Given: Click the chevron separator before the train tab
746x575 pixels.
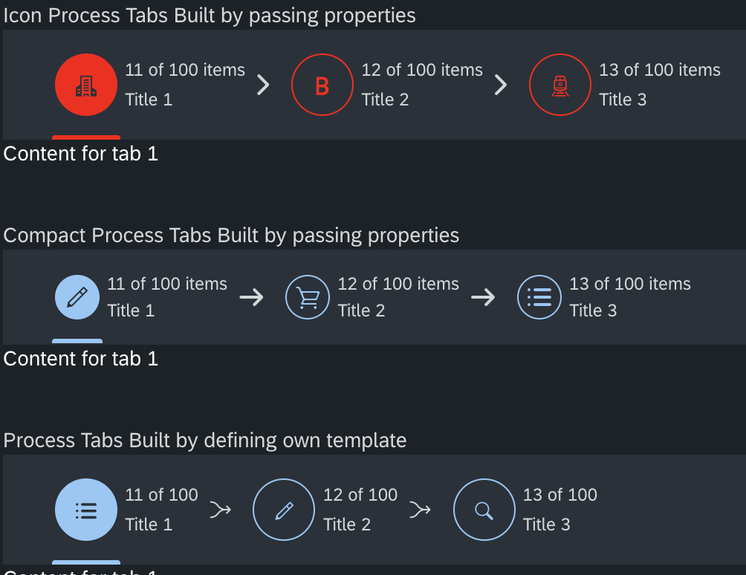Looking at the screenshot, I should pos(500,85).
